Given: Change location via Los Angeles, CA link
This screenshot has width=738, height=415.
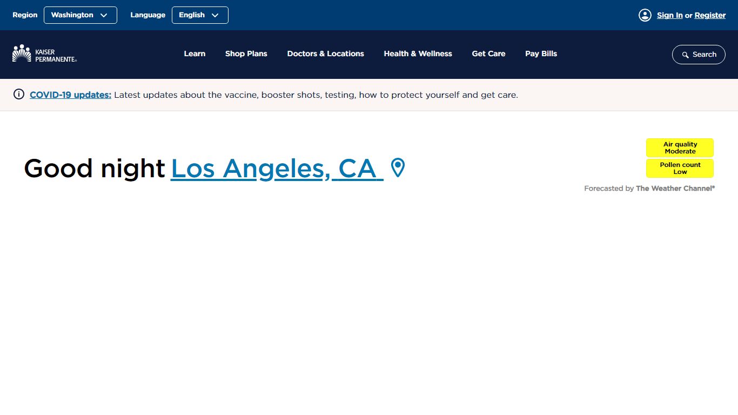Looking at the screenshot, I should 277,168.
